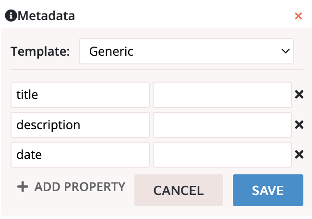Click the Template label text
Viewport: 312px width, 219px height.
click(40, 51)
